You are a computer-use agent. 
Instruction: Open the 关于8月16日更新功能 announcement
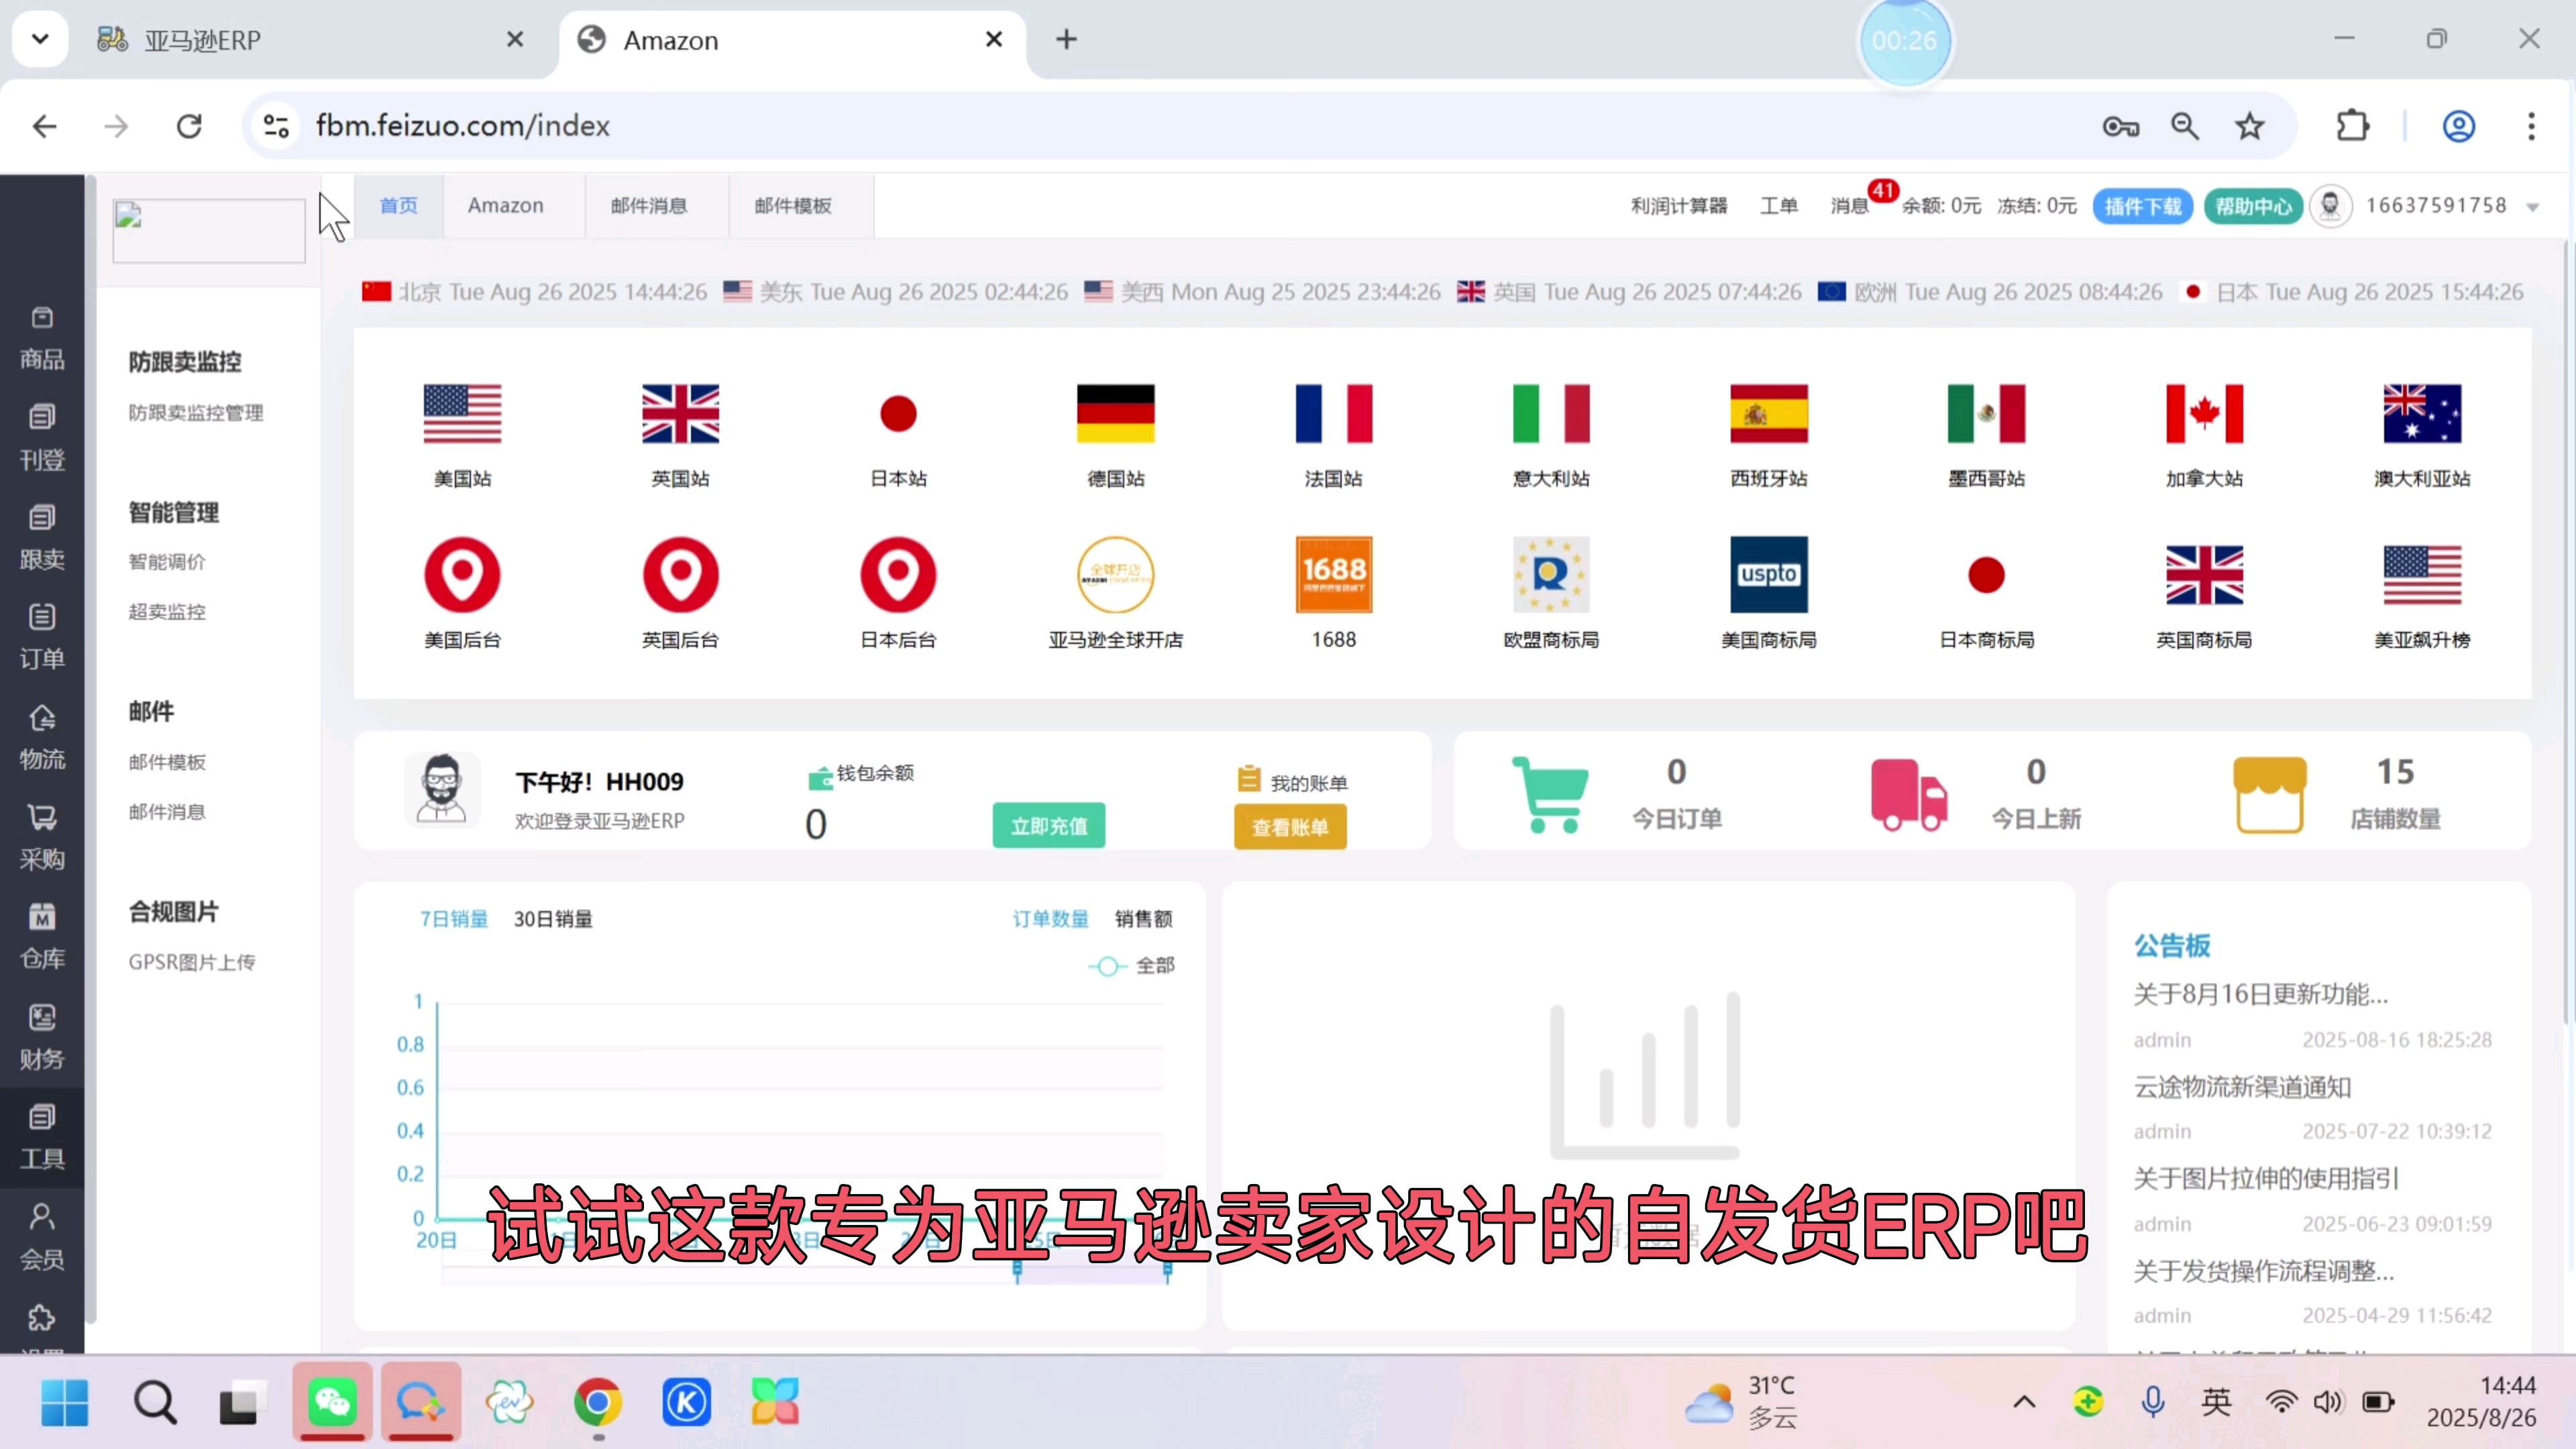2260,994
